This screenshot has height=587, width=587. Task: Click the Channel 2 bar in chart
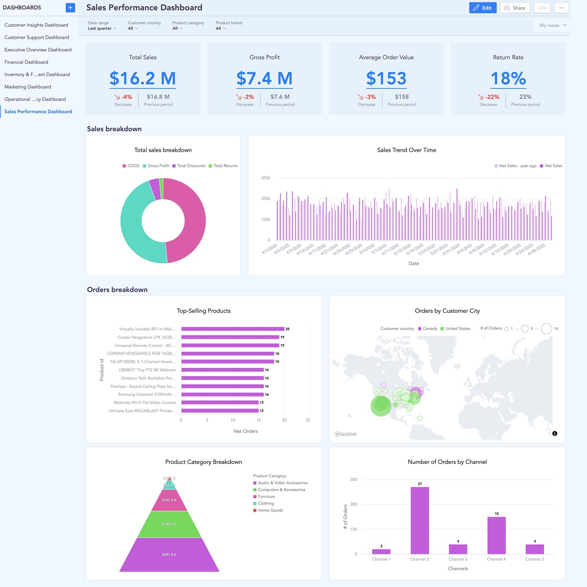pos(419,520)
